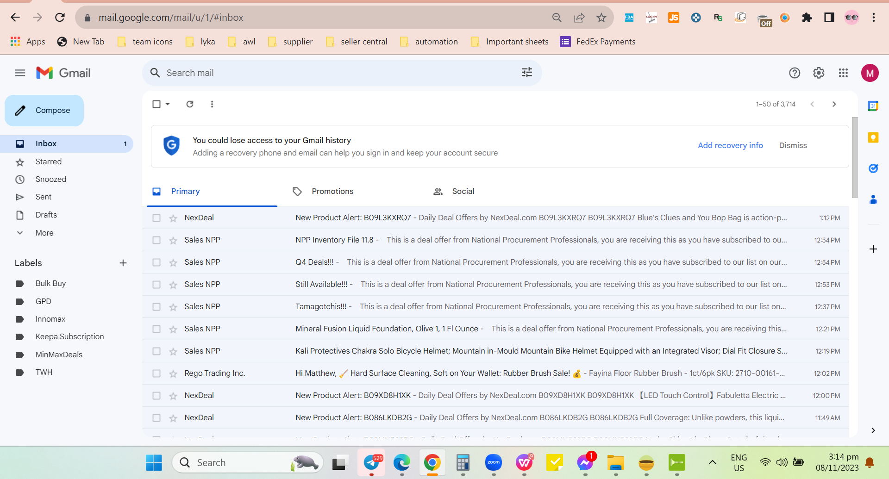Reload the browser page
The width and height of the screenshot is (889, 479).
pyautogui.click(x=60, y=18)
